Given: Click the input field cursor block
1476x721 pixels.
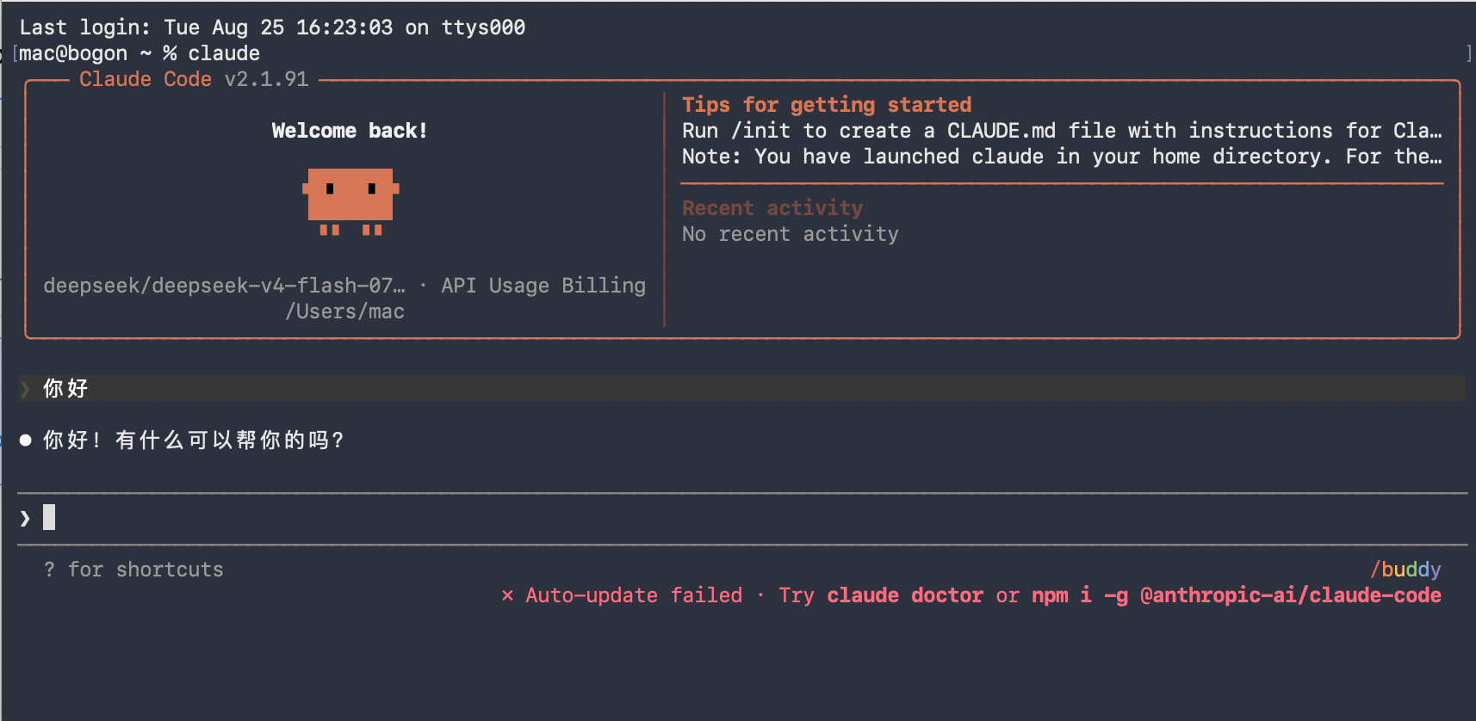Looking at the screenshot, I should 49,517.
